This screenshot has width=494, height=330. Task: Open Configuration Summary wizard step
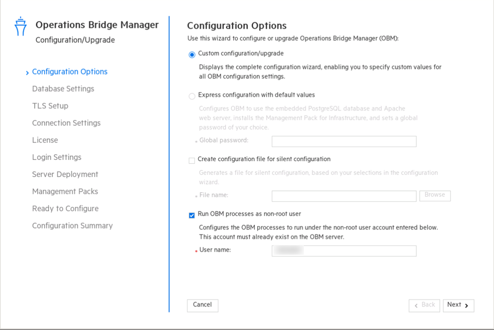click(x=73, y=226)
